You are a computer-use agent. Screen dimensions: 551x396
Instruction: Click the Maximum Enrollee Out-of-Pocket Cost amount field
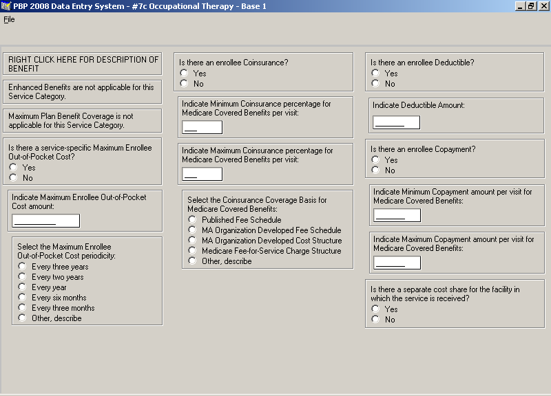coord(45,221)
